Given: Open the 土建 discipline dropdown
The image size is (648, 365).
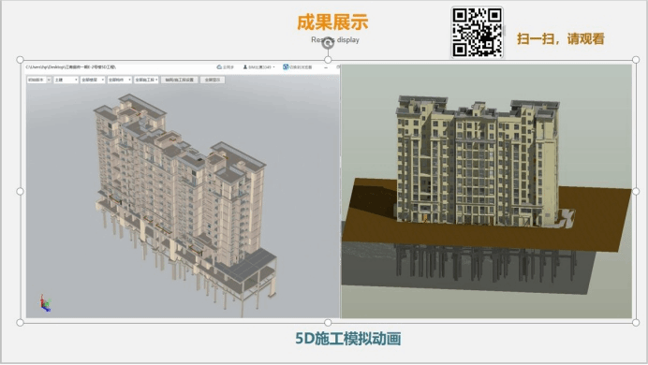Looking at the screenshot, I should click(66, 80).
